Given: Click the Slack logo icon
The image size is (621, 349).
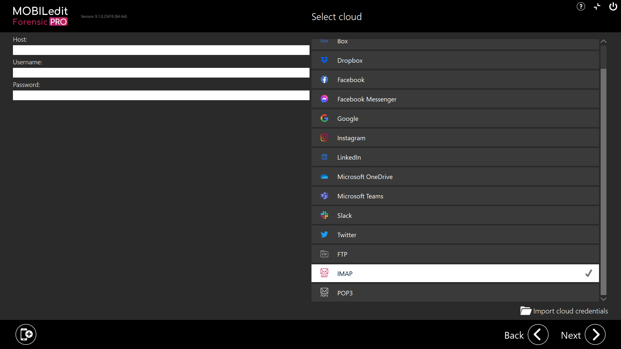Looking at the screenshot, I should click(324, 215).
